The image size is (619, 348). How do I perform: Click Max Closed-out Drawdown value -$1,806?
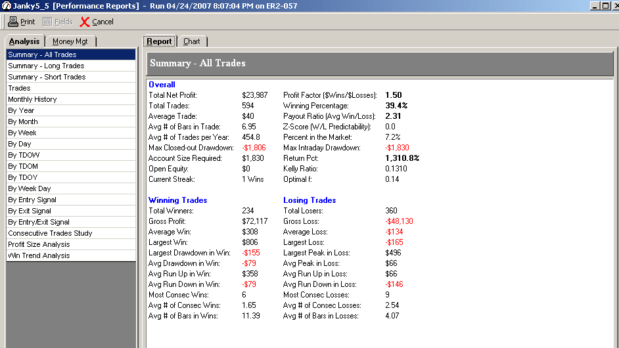(x=254, y=148)
